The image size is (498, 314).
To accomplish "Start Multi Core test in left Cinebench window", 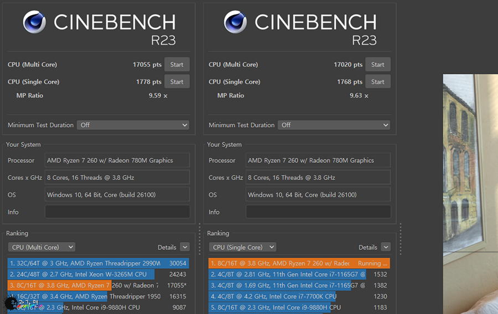I will [177, 65].
